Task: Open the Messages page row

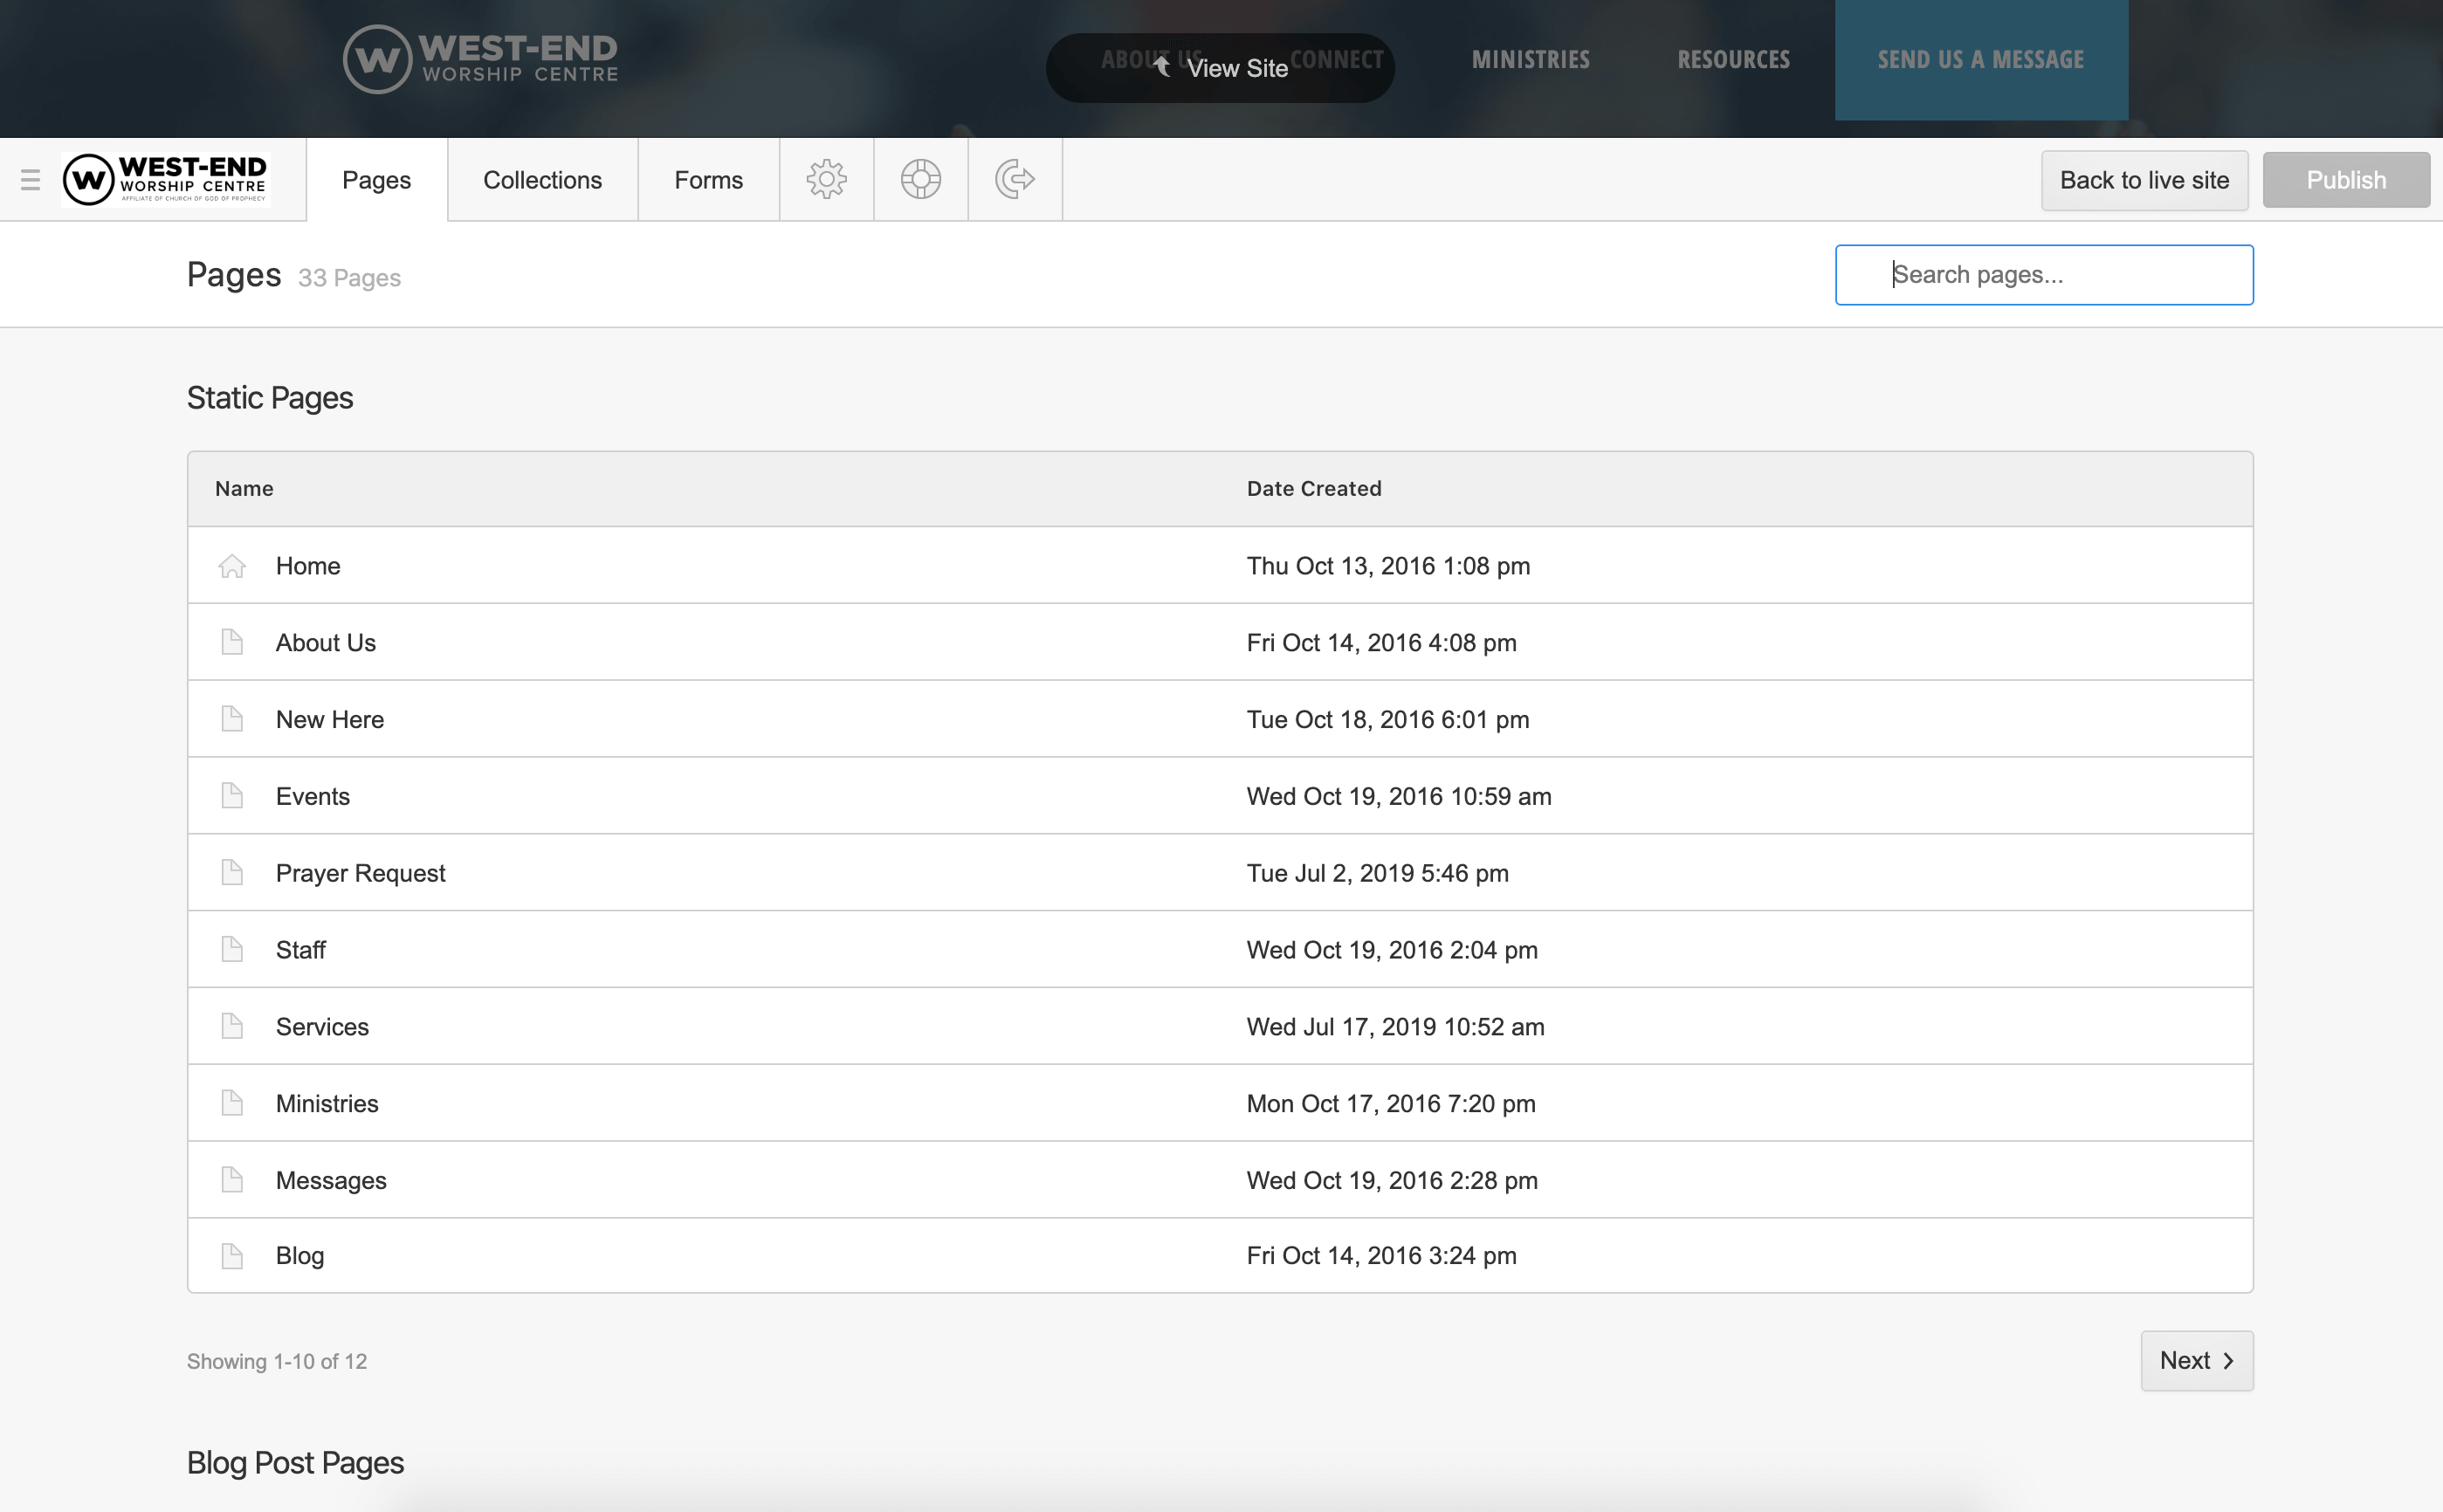Action: pyautogui.click(x=1220, y=1180)
